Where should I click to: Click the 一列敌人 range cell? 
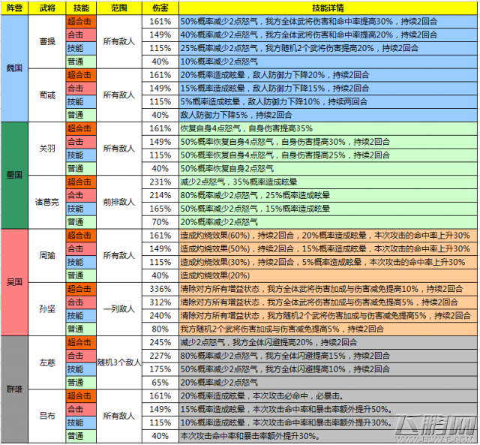[x=119, y=309]
